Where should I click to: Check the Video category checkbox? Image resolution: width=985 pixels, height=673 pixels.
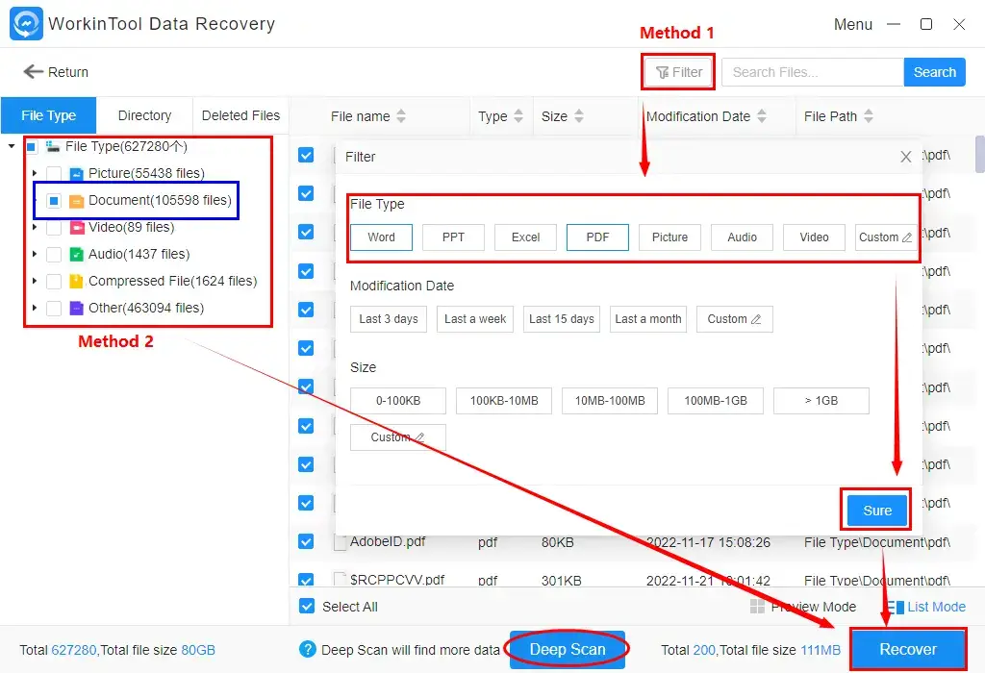(54, 227)
